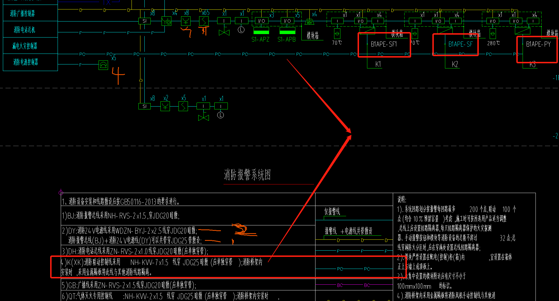Click the 1)BJ NH-RVS-2x1.5 note line
The width and height of the screenshot is (559, 301).
[x=121, y=216]
